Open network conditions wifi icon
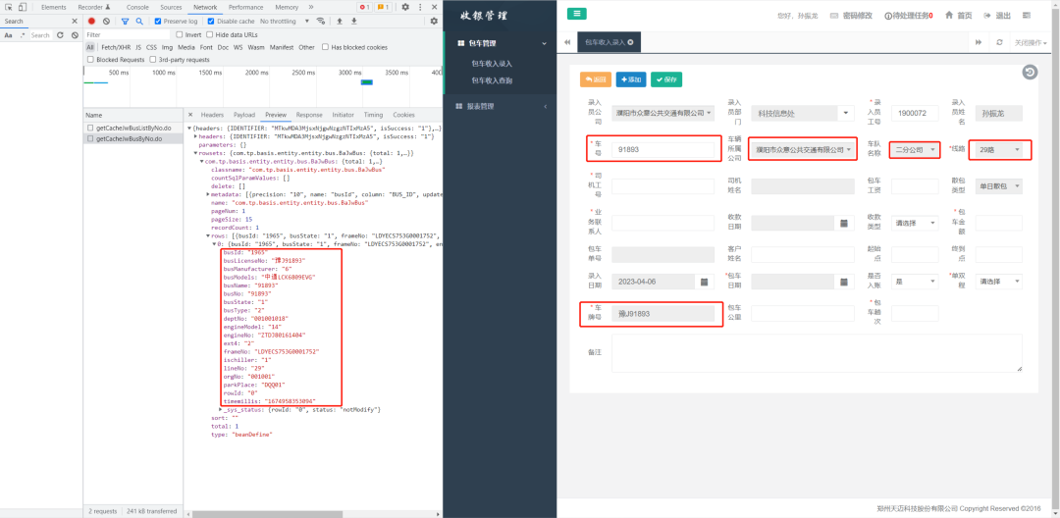Image resolution: width=1060 pixels, height=518 pixels. pos(320,21)
